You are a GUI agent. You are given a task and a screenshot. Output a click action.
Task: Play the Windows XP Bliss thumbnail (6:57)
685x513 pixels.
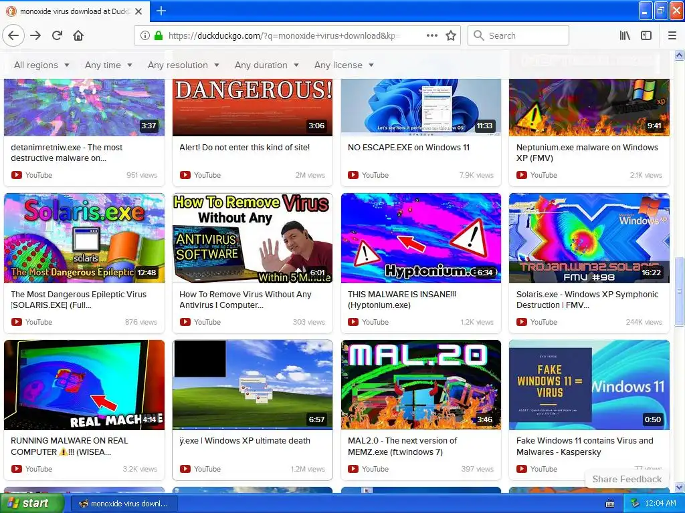[x=252, y=385]
